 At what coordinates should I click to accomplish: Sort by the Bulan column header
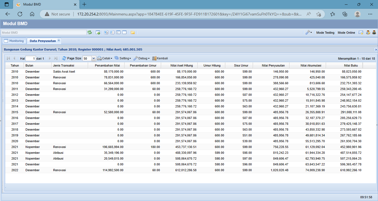(x=38, y=65)
